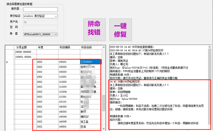This screenshot has width=213, height=131.
Task: Click the 一键修复 button
Action: click(120, 30)
